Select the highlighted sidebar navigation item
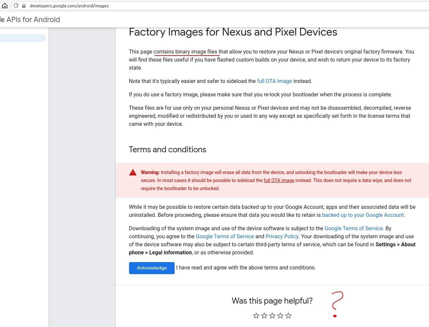The image size is (429, 327). (x=23, y=38)
